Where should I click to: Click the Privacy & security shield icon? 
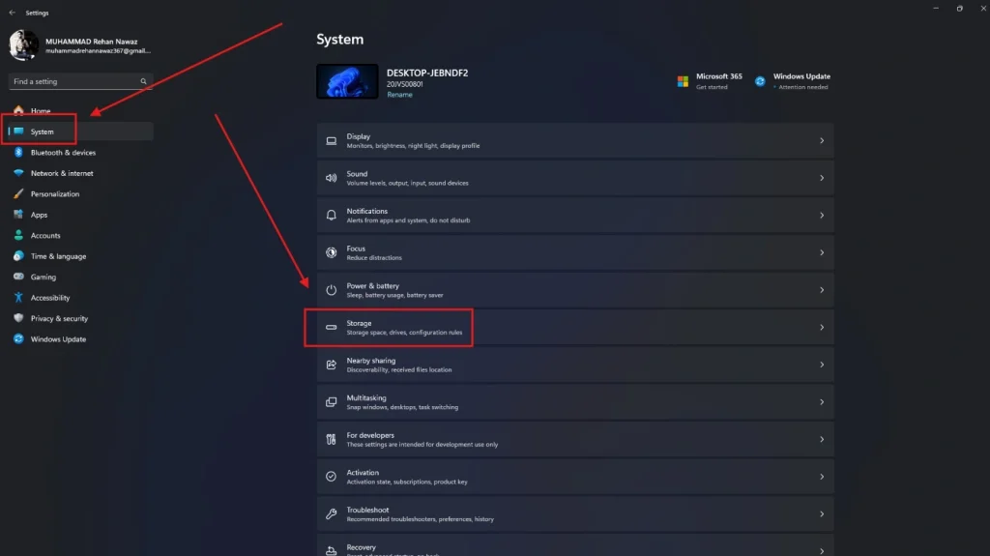coord(18,318)
